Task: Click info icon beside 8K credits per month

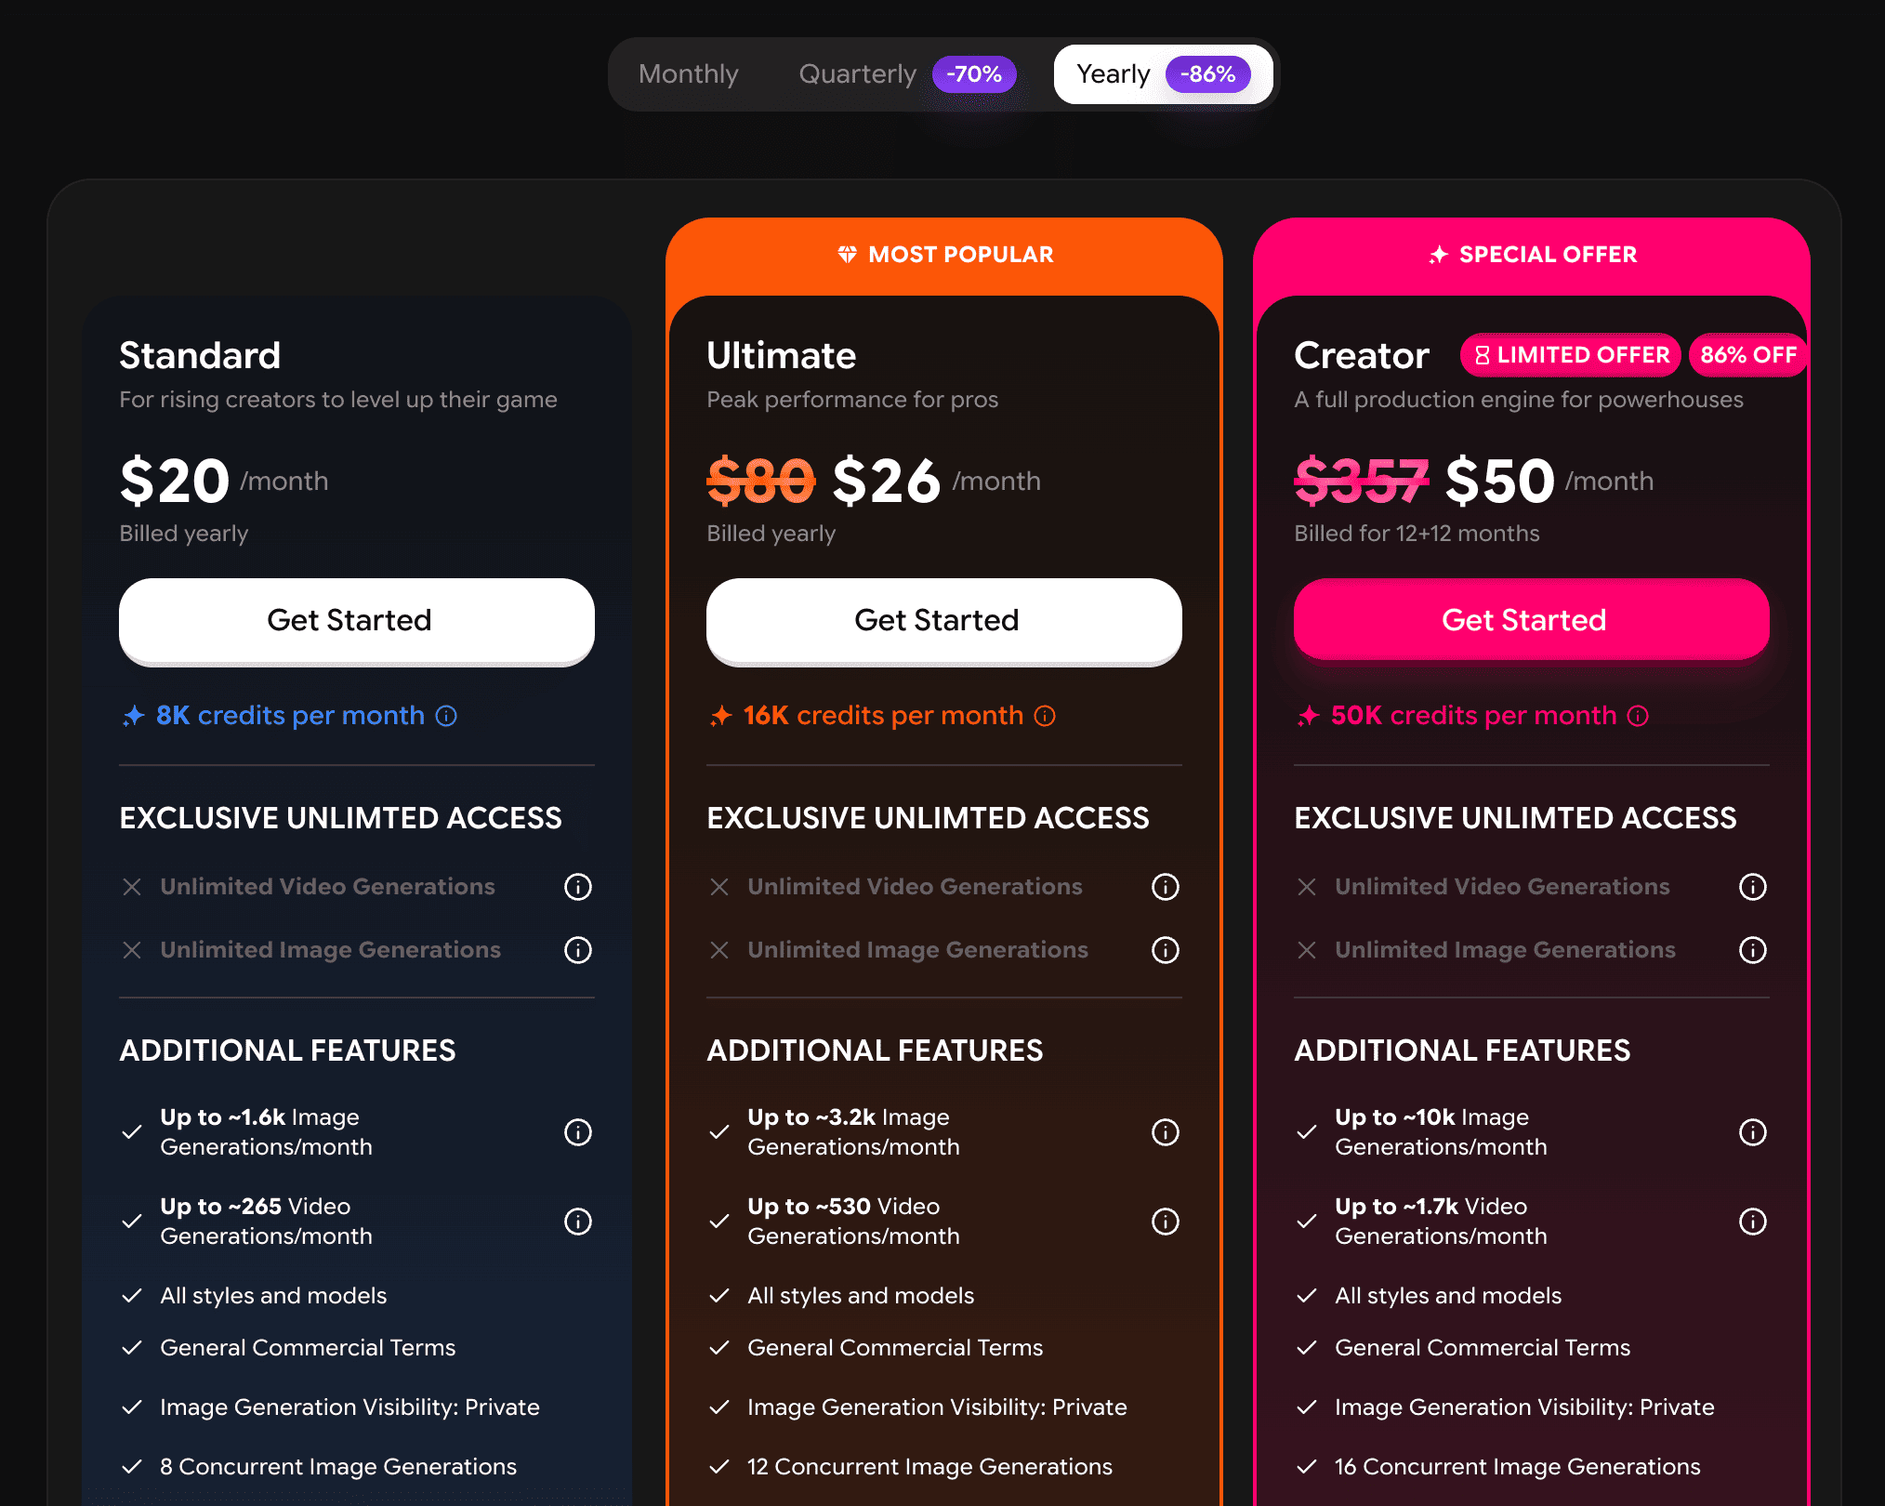Action: tap(446, 716)
